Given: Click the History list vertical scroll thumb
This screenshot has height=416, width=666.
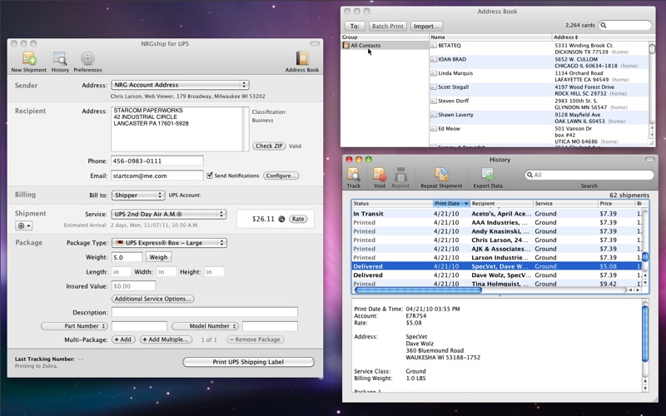Looking at the screenshot, I should [644, 257].
